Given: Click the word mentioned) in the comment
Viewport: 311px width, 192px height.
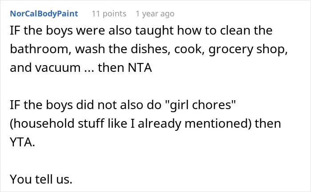Looking at the screenshot, I should click(x=218, y=124).
